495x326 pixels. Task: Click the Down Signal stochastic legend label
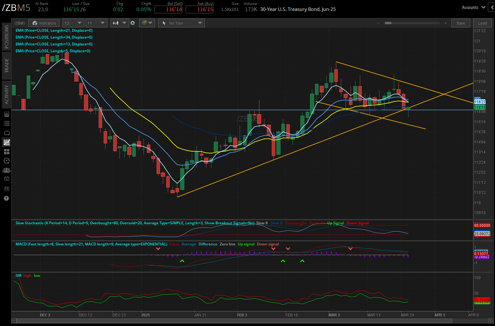click(x=357, y=223)
